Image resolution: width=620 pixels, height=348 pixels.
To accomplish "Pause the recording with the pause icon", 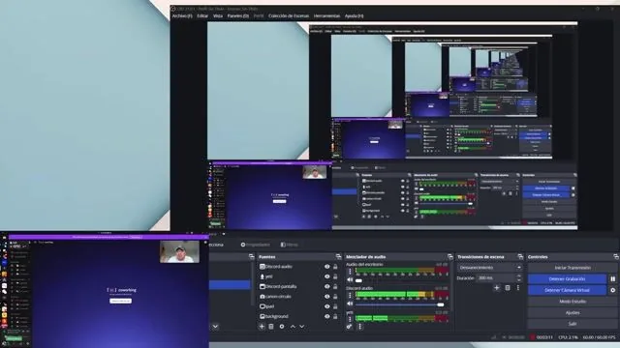I will [613, 279].
